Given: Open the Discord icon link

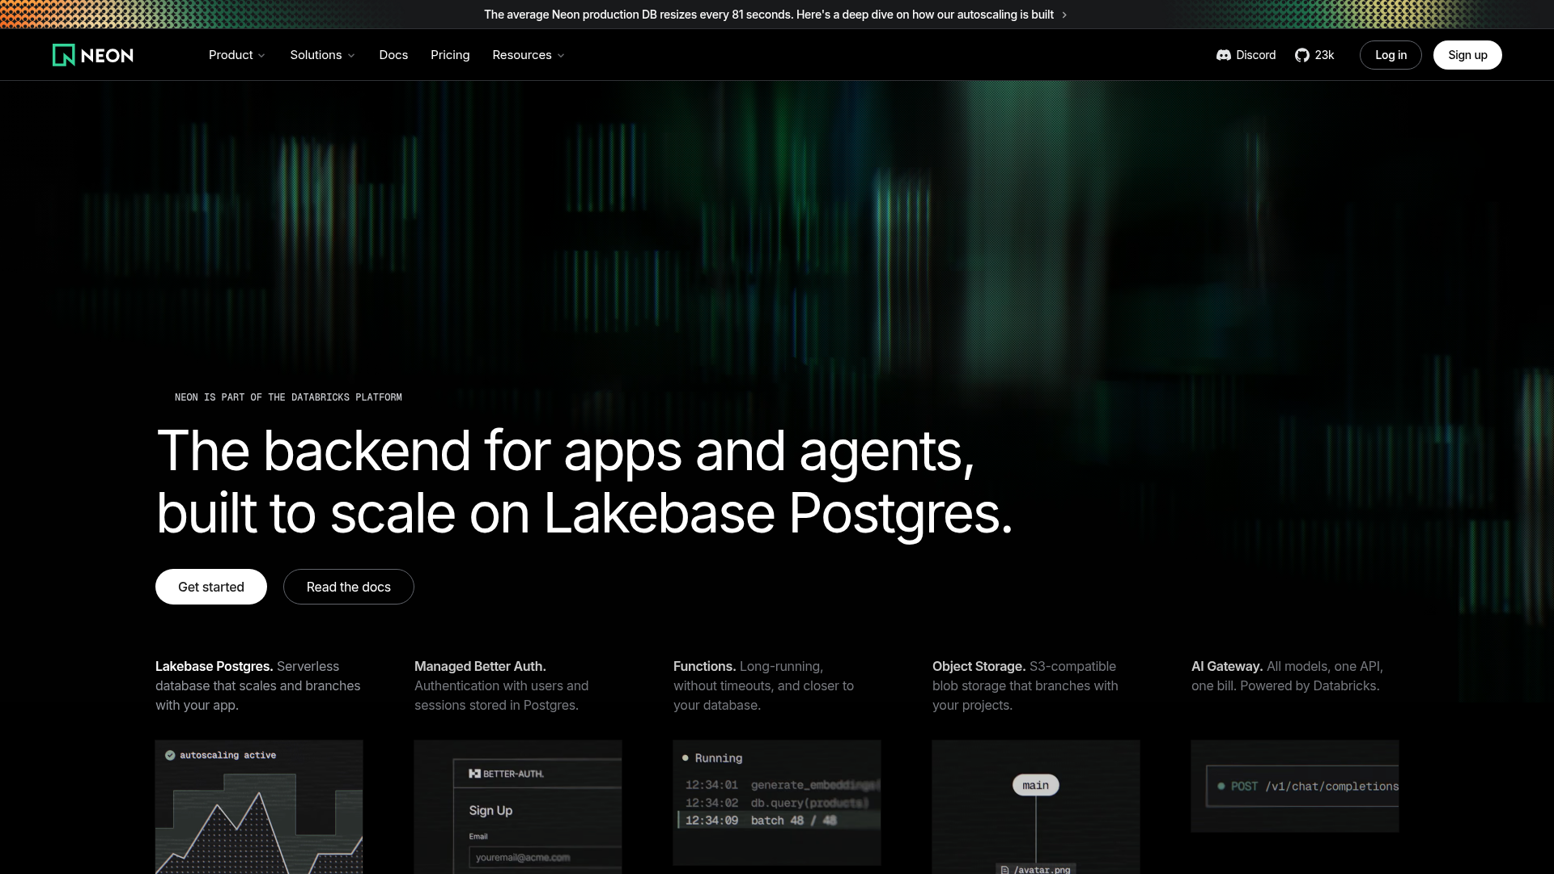Looking at the screenshot, I should pyautogui.click(x=1223, y=55).
